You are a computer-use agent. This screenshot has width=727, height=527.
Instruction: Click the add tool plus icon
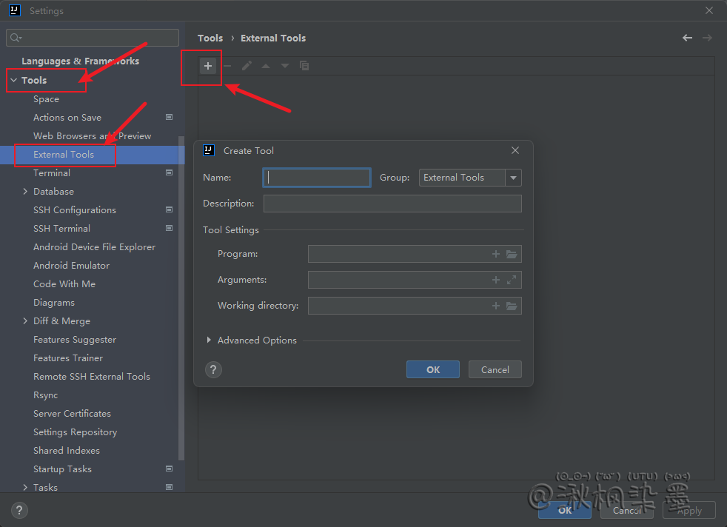tap(208, 66)
